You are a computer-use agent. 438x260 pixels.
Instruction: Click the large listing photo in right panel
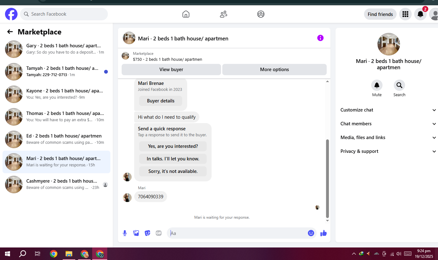click(389, 44)
